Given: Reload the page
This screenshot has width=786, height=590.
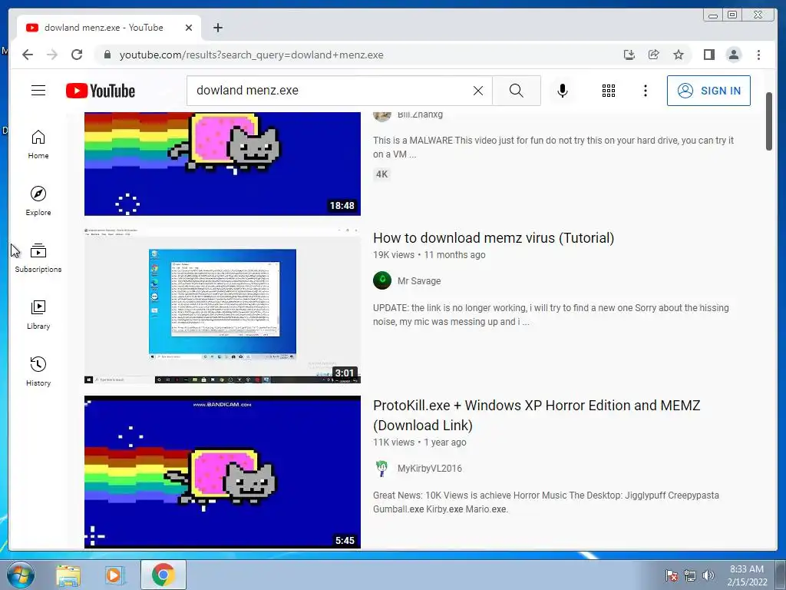Looking at the screenshot, I should 77,55.
